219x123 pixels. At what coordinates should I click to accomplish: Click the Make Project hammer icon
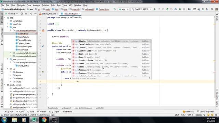click(x=115, y=9)
